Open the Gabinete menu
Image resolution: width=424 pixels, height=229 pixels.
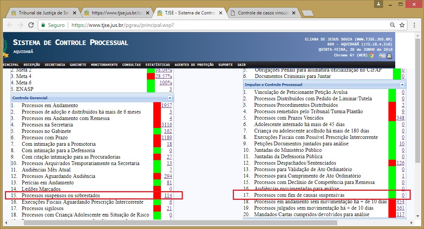(78, 65)
